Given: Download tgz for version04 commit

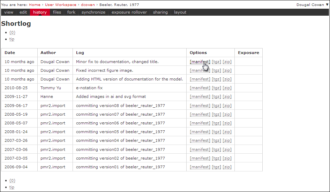Looking at the screenshot, I should (x=216, y=140).
